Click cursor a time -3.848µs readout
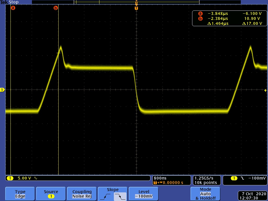Viewport: 268px width, 201px height. [x=218, y=14]
